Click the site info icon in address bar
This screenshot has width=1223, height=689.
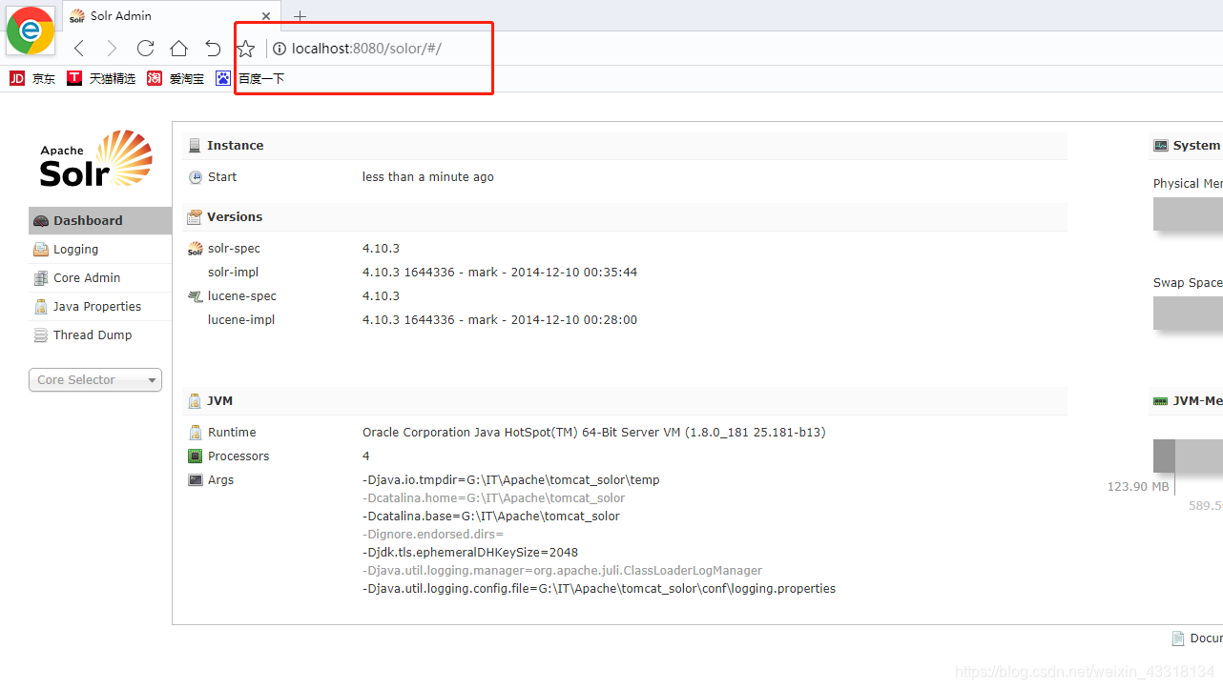coord(280,49)
